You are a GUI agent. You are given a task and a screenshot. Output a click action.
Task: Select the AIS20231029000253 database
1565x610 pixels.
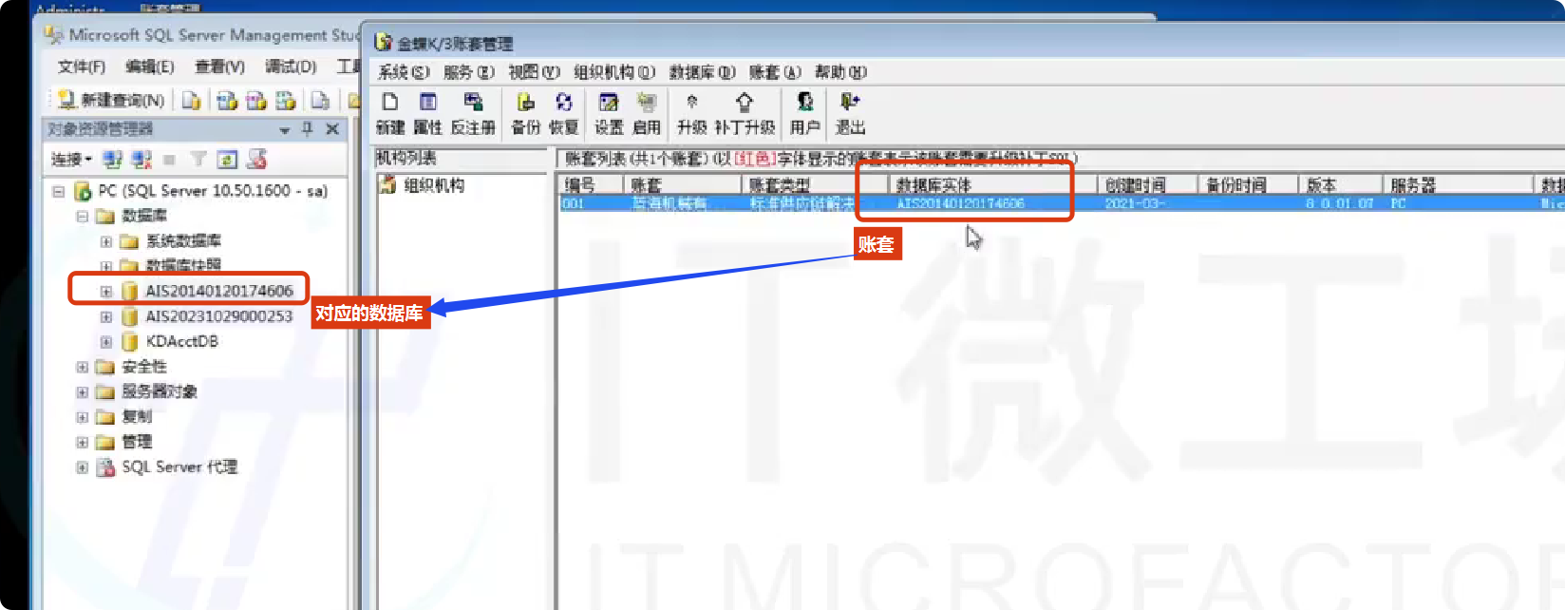point(218,316)
